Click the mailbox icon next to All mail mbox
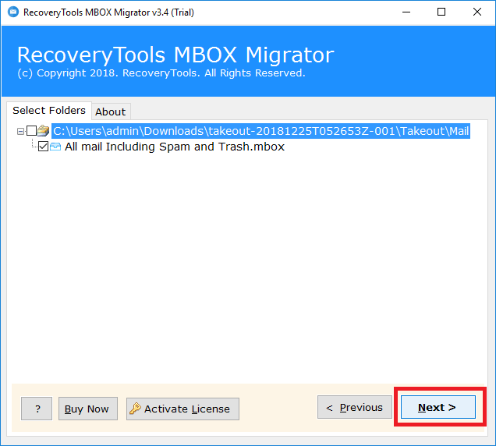Viewport: 496px width, 446px height. pyautogui.click(x=55, y=147)
